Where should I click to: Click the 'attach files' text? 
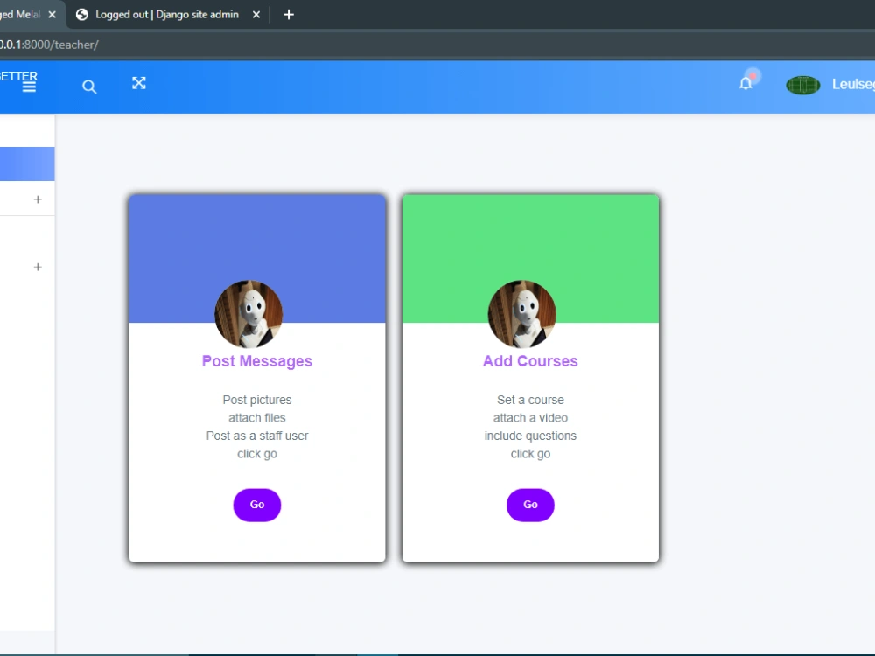[256, 418]
